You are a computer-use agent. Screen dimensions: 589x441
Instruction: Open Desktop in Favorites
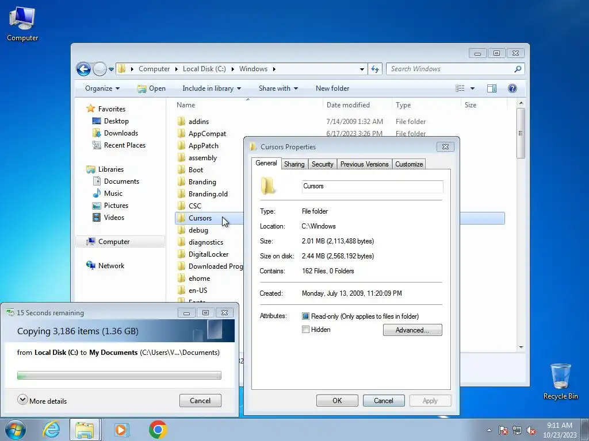pyautogui.click(x=116, y=121)
